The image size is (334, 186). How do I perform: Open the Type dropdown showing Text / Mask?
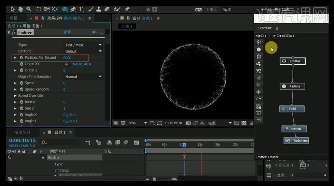coord(83,45)
